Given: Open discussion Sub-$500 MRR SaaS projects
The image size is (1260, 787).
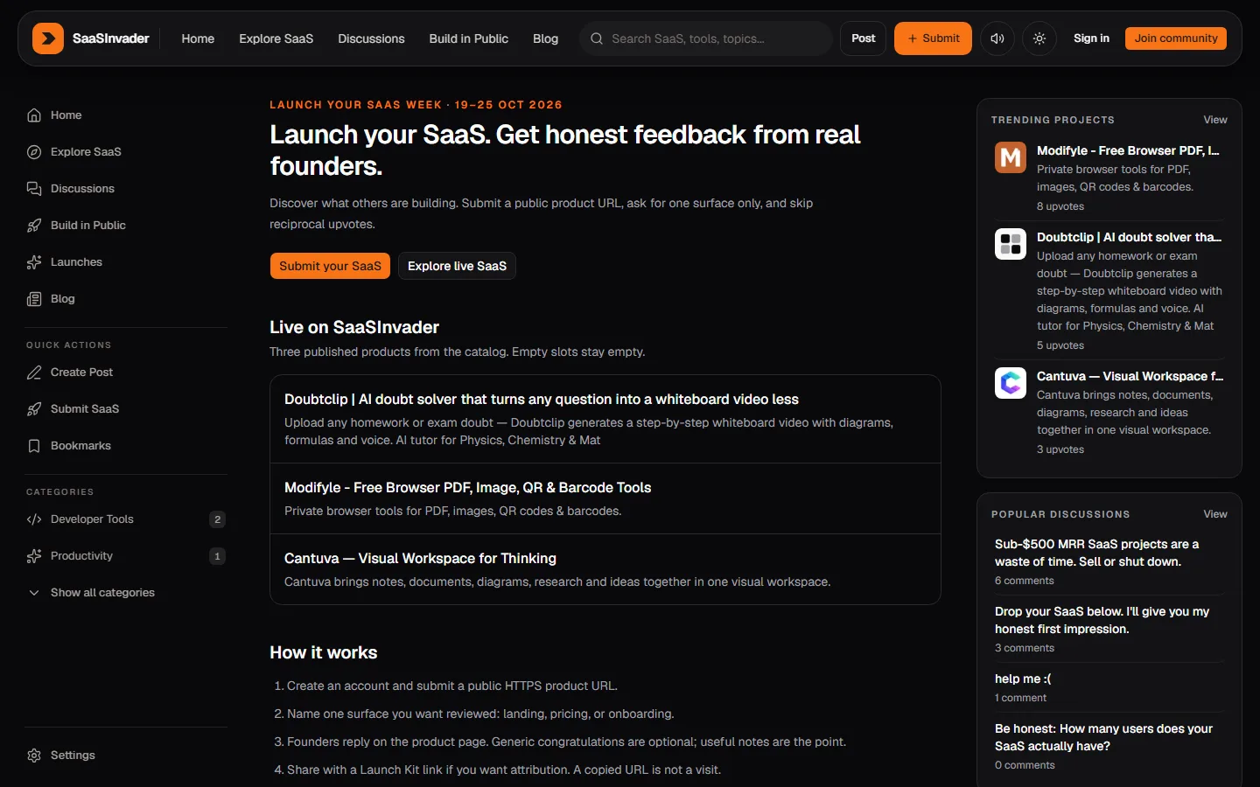Looking at the screenshot, I should [1097, 553].
